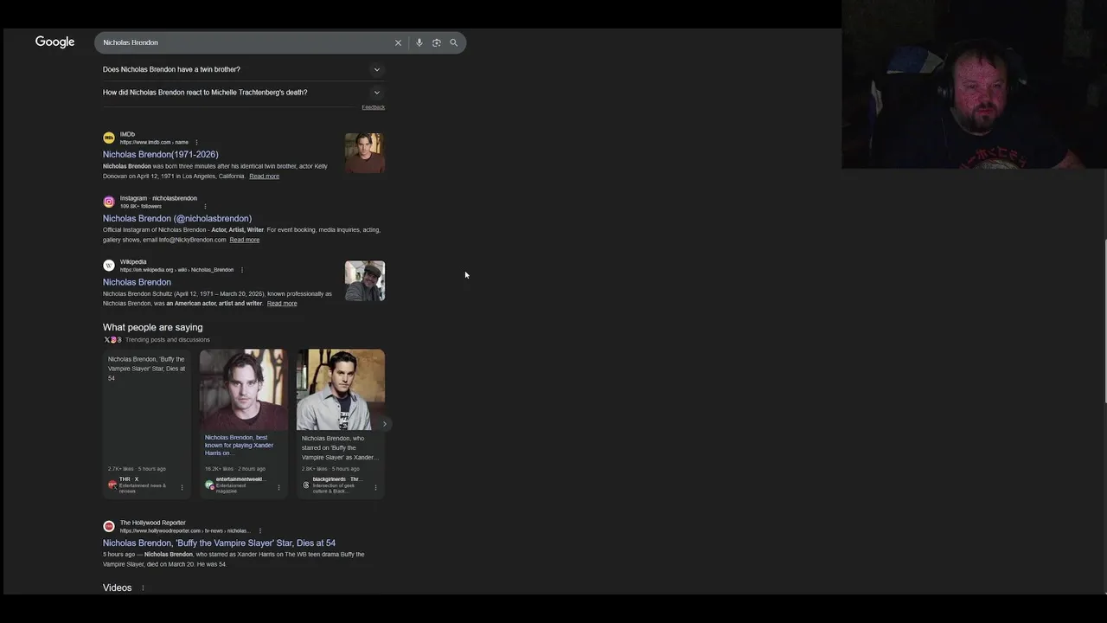Open the THR post card text
1107x623 pixels.
147,369
